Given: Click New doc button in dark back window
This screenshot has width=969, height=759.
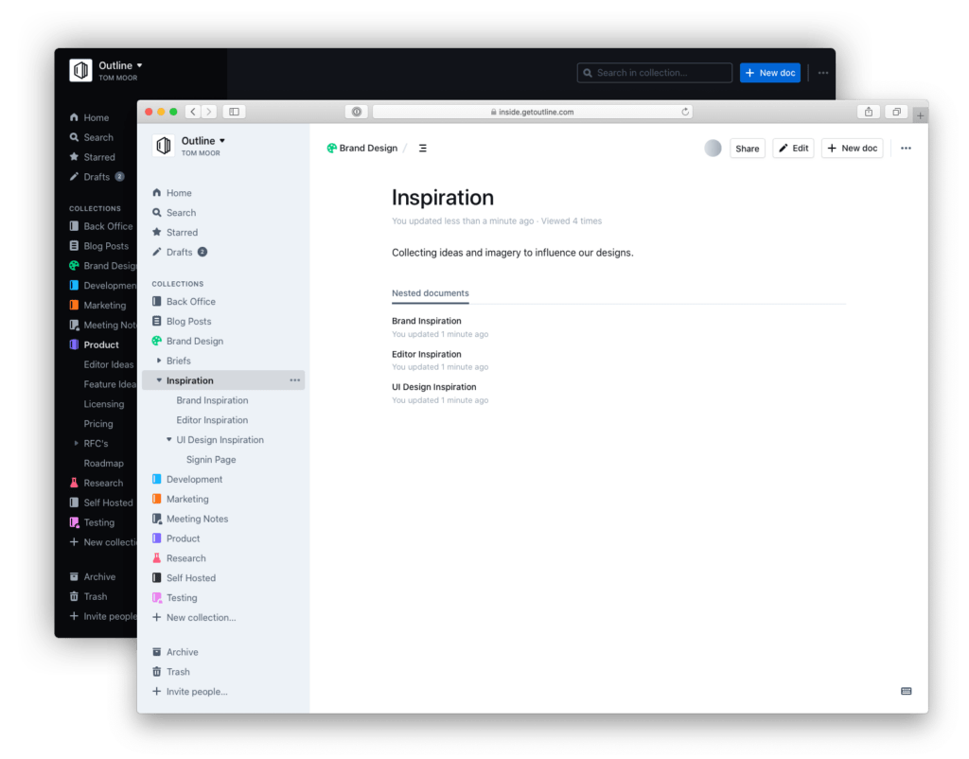Looking at the screenshot, I should tap(770, 73).
